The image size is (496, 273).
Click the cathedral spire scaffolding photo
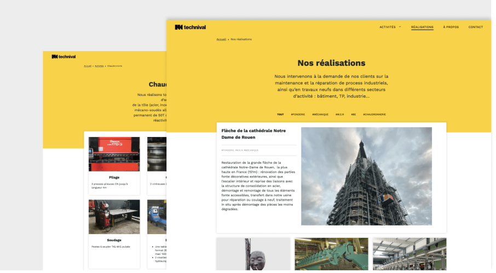coord(366,176)
